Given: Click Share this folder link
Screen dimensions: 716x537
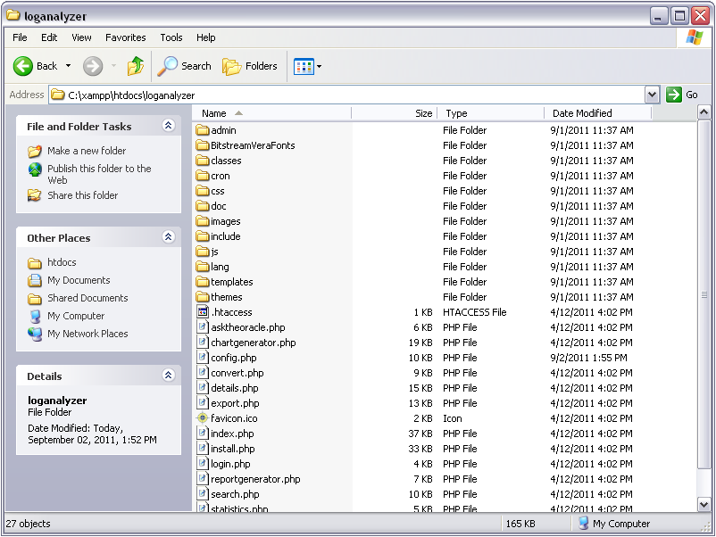Looking at the screenshot, I should pyautogui.click(x=82, y=195).
